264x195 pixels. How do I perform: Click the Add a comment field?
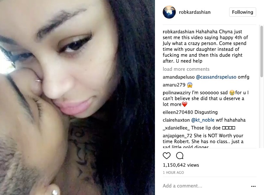(205, 186)
